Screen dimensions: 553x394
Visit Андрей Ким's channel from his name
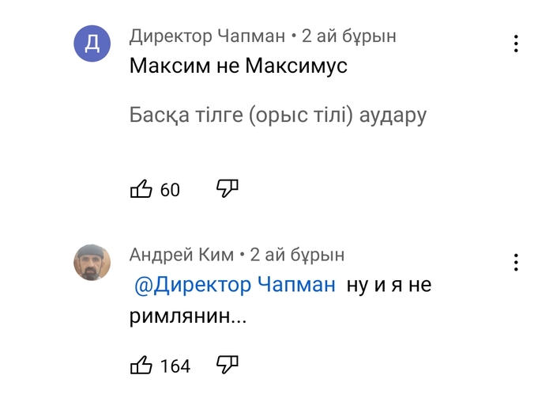[182, 255]
